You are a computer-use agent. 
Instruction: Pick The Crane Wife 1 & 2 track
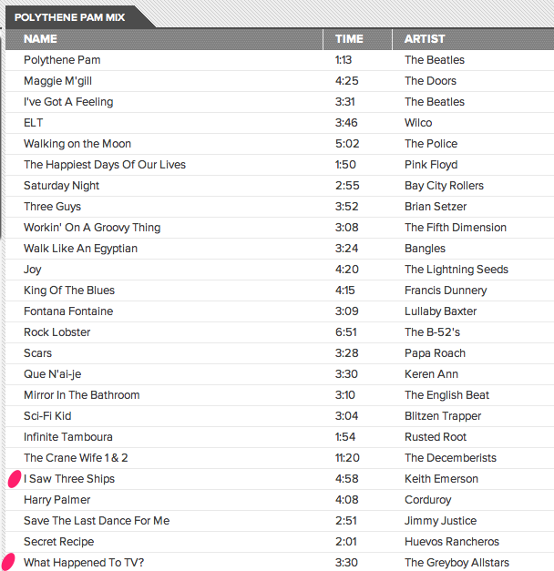tap(76, 458)
